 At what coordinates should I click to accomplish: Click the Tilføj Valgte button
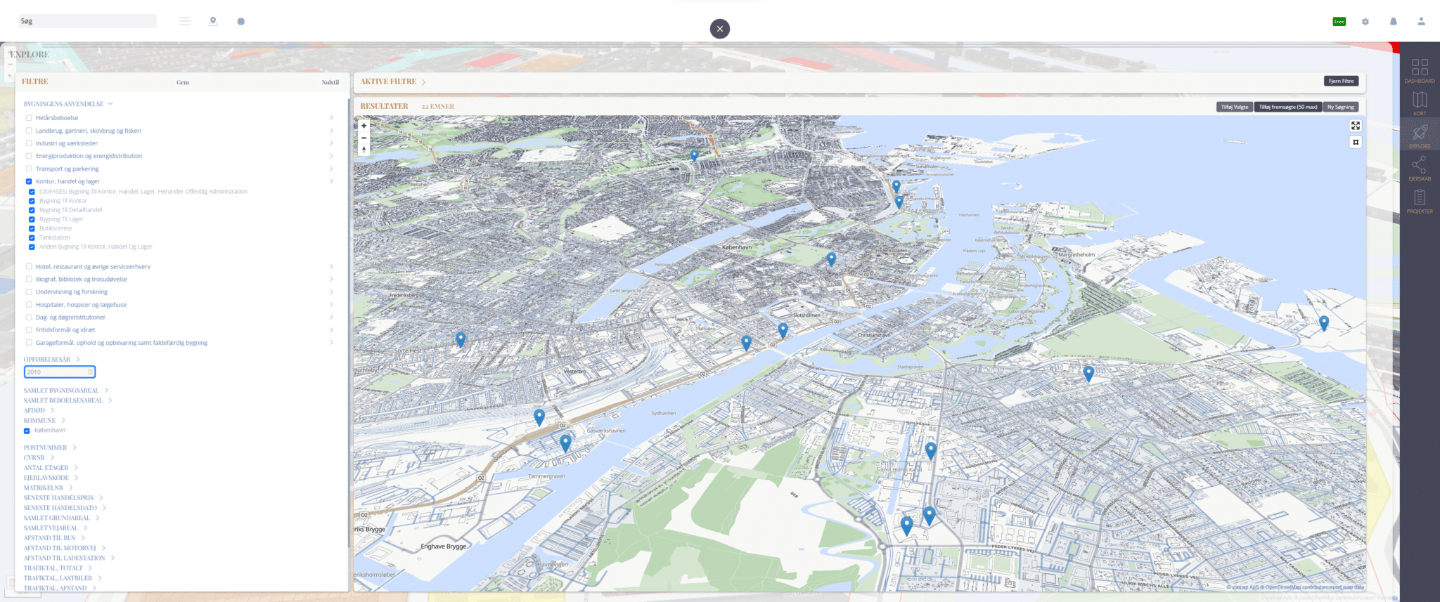(x=1235, y=107)
